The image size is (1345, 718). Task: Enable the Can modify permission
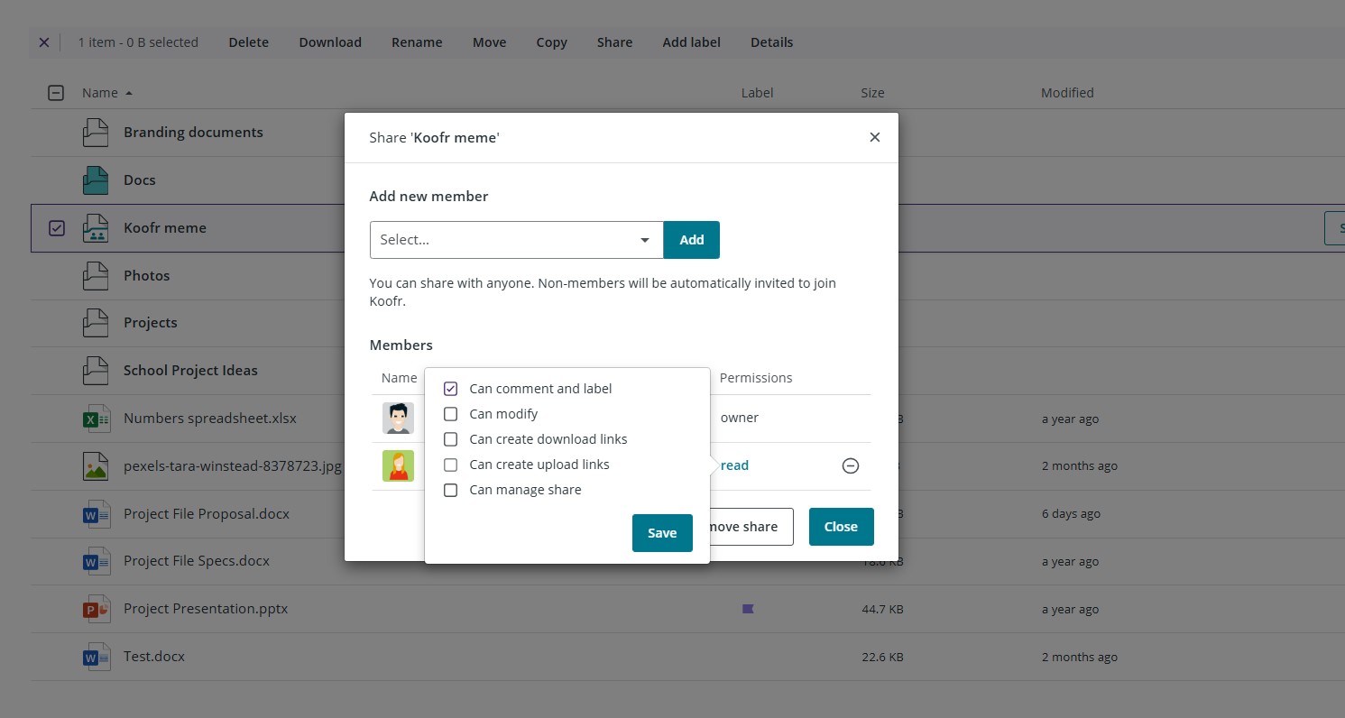click(451, 414)
